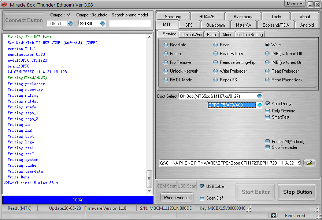Enable the Scan Def checkbox
This screenshot has height=220, width=322.
click(x=202, y=198)
